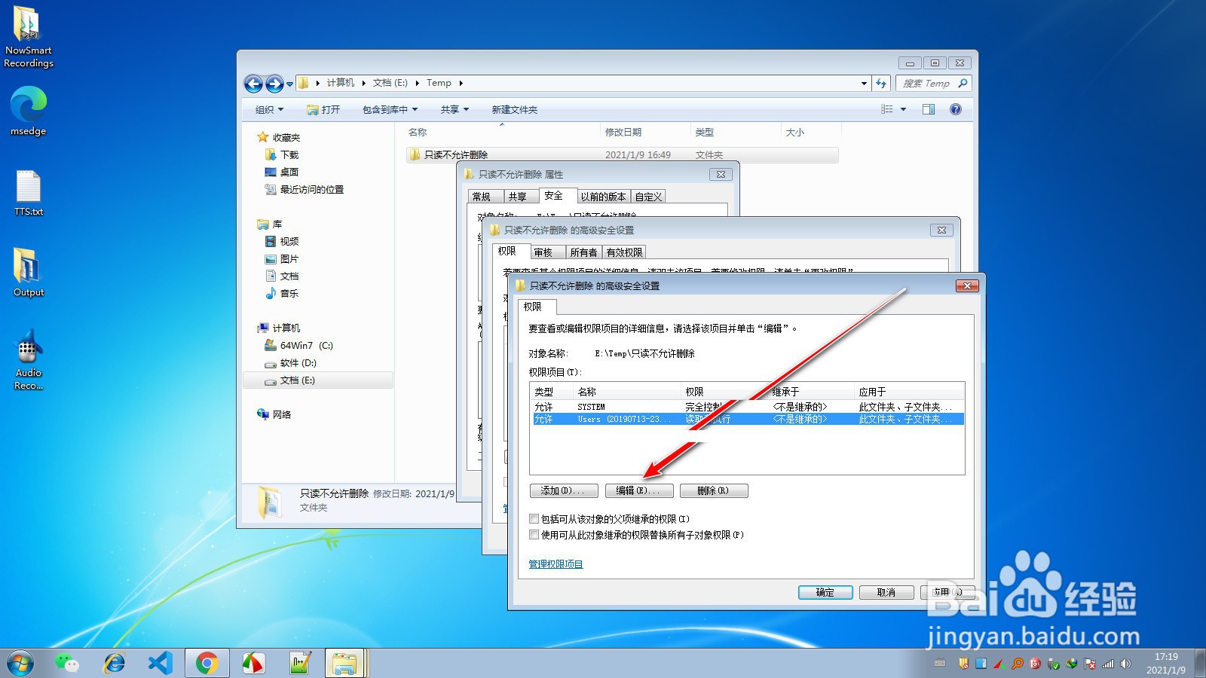This screenshot has height=678, width=1206.
Task: Click 编辑(E)... button
Action: click(639, 490)
